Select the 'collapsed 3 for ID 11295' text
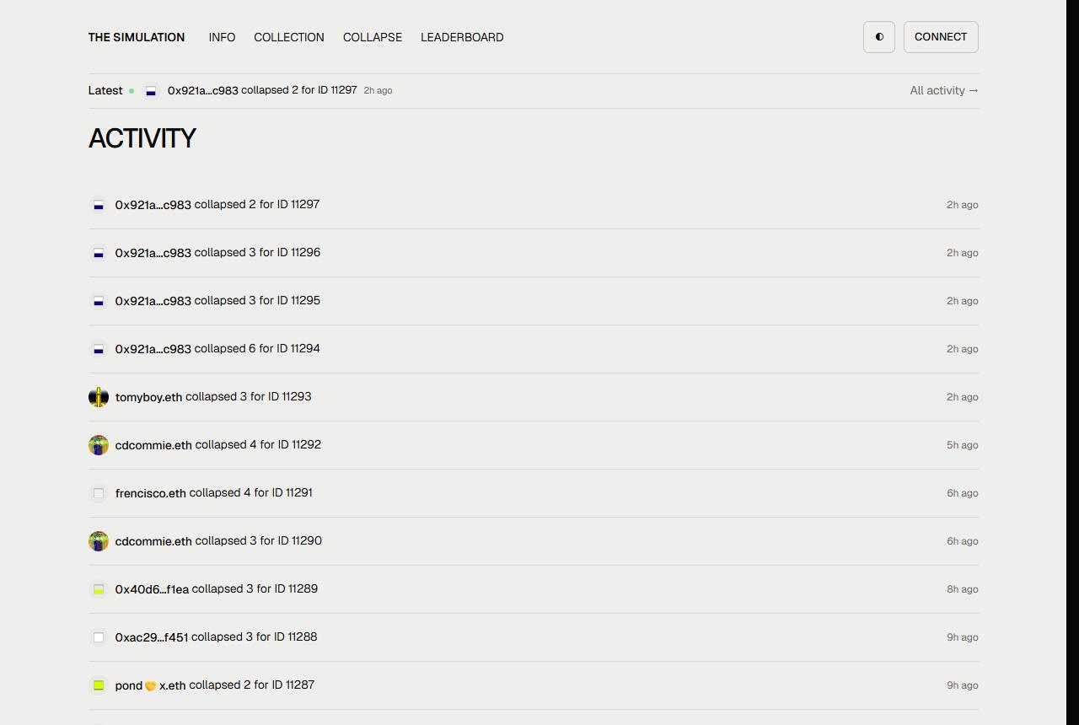Viewport: 1079px width, 725px height. (x=257, y=300)
